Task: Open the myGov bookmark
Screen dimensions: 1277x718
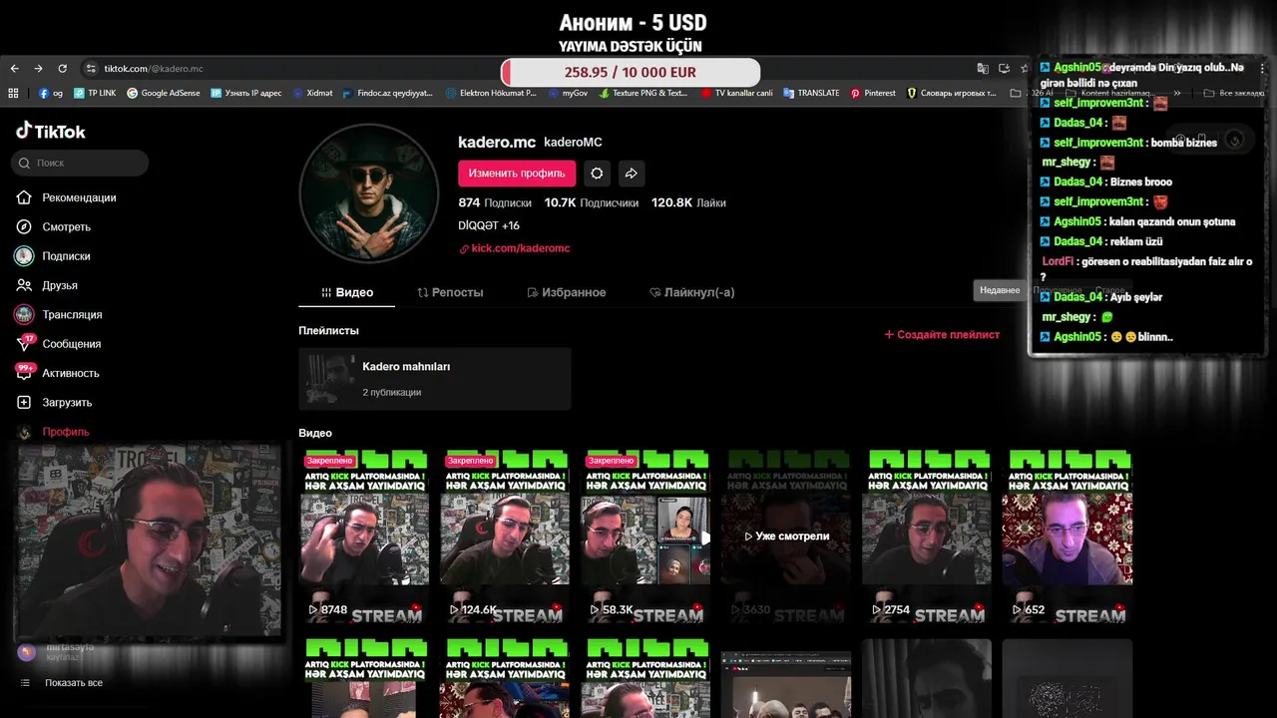Action: 568,93
